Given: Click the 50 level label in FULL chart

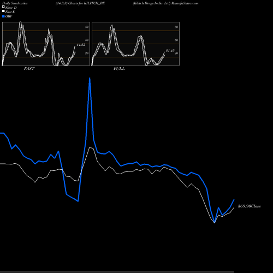Looking at the screenshot, I should pos(176,40).
